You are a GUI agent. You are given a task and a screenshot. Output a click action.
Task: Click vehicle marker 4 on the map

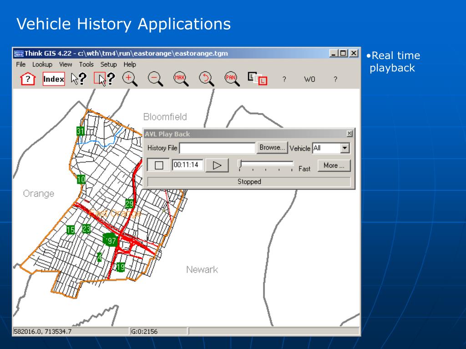click(x=100, y=257)
